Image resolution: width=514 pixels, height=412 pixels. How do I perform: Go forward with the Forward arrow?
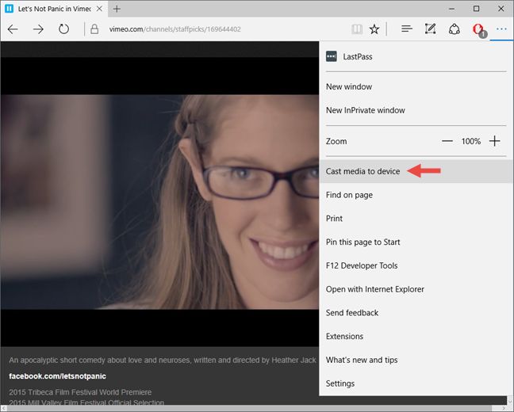pos(38,29)
